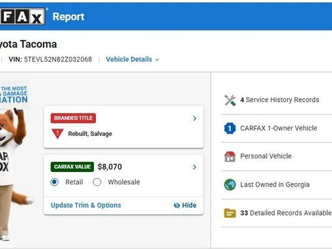The height and width of the screenshot is (249, 332).
Task: Click the crossed-eye Hide icon
Action: 177,205
